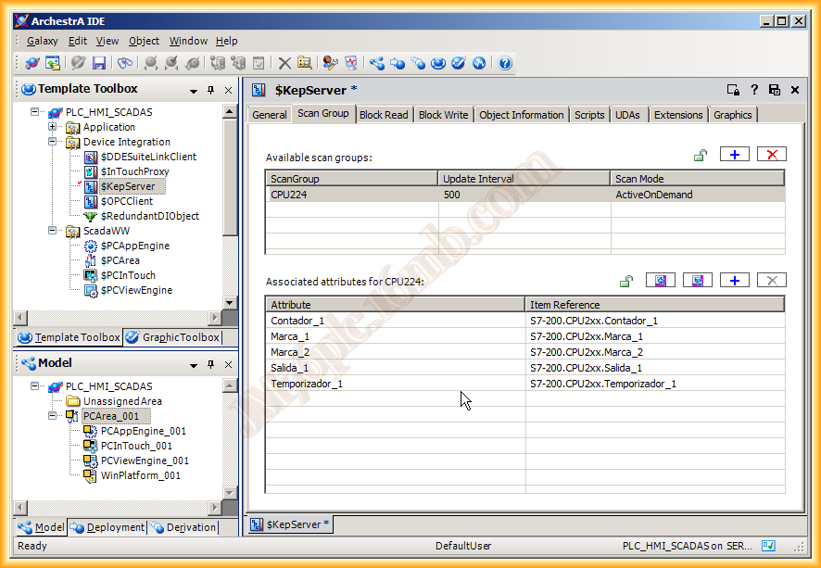Click the editor help question mark icon
821x568 pixels.
754,90
